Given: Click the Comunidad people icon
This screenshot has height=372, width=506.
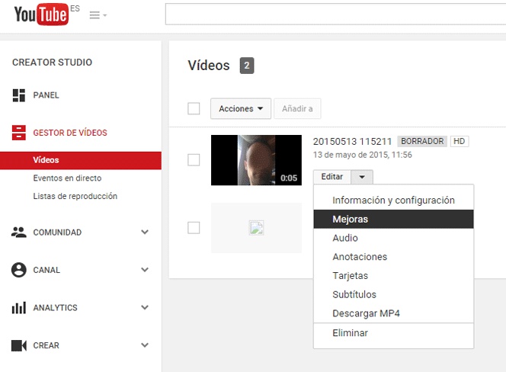Looking at the screenshot, I should pos(19,232).
